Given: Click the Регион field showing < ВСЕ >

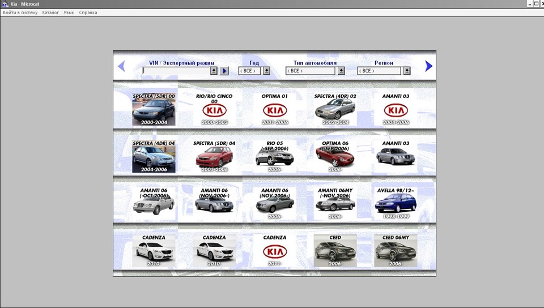Looking at the screenshot, I should click(379, 71).
